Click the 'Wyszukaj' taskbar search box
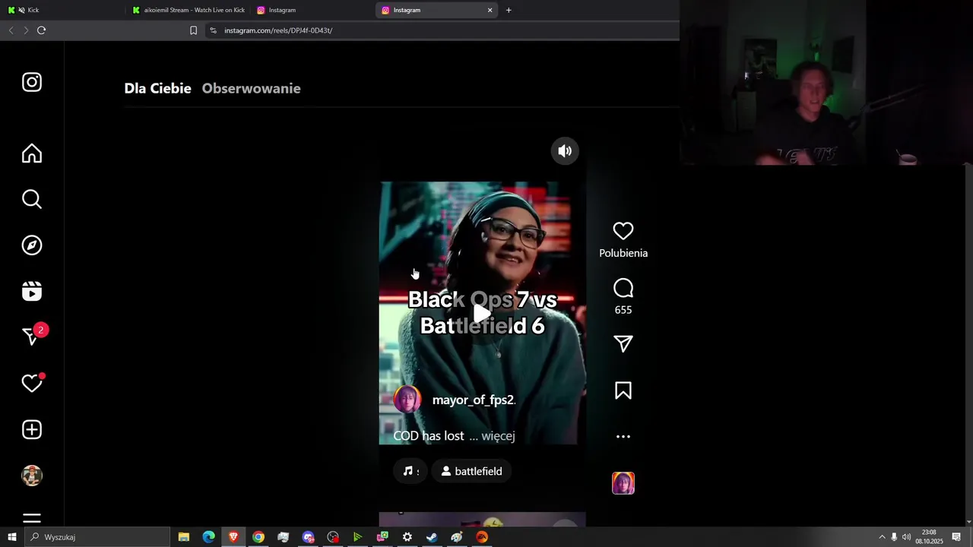Image resolution: width=973 pixels, height=547 pixels. tap(97, 537)
